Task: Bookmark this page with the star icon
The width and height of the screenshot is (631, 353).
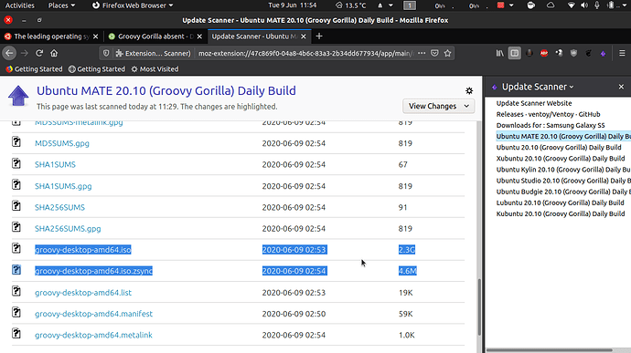Action: coord(447,53)
